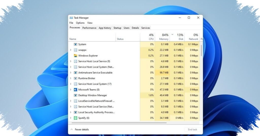Image resolution: width=260 pixels, height=136 pixels.
Task: Expand Service Host: Local Service (9)
Action: click(71, 61)
